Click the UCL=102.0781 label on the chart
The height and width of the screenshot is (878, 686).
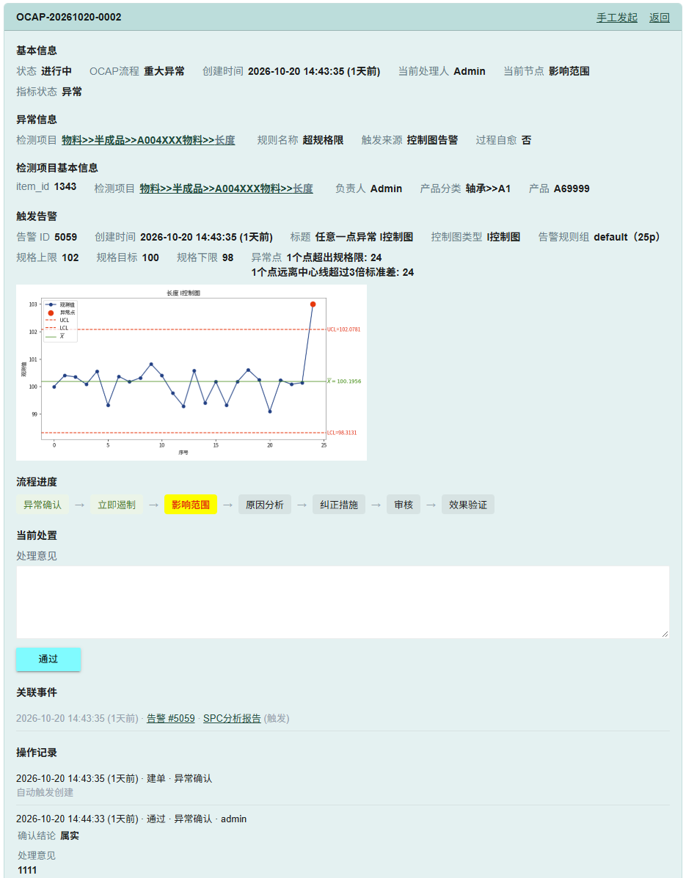pos(344,329)
